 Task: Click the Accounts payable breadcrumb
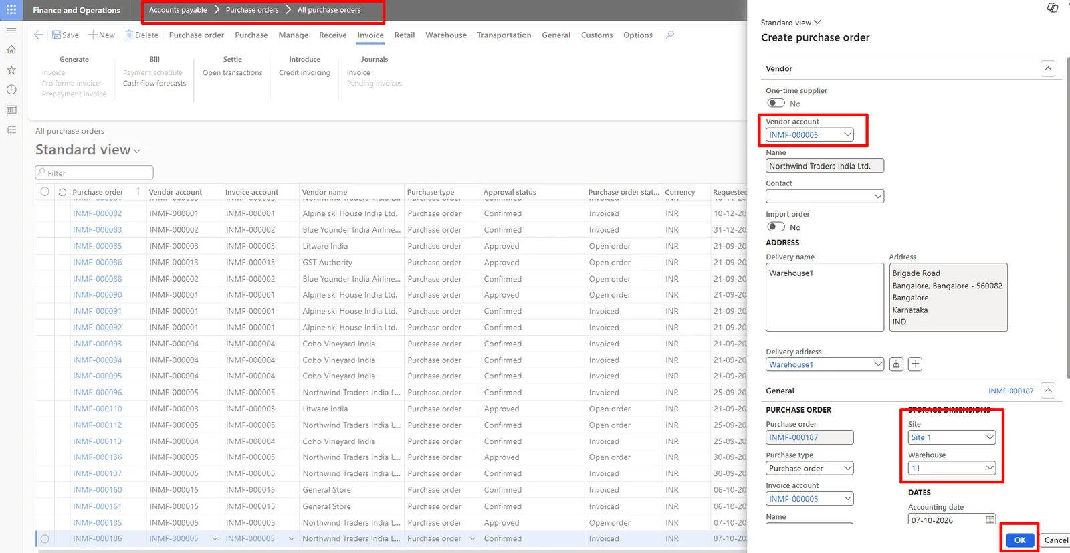pyautogui.click(x=178, y=10)
